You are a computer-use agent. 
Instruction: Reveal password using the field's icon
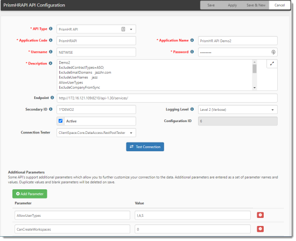pyautogui.click(x=273, y=52)
